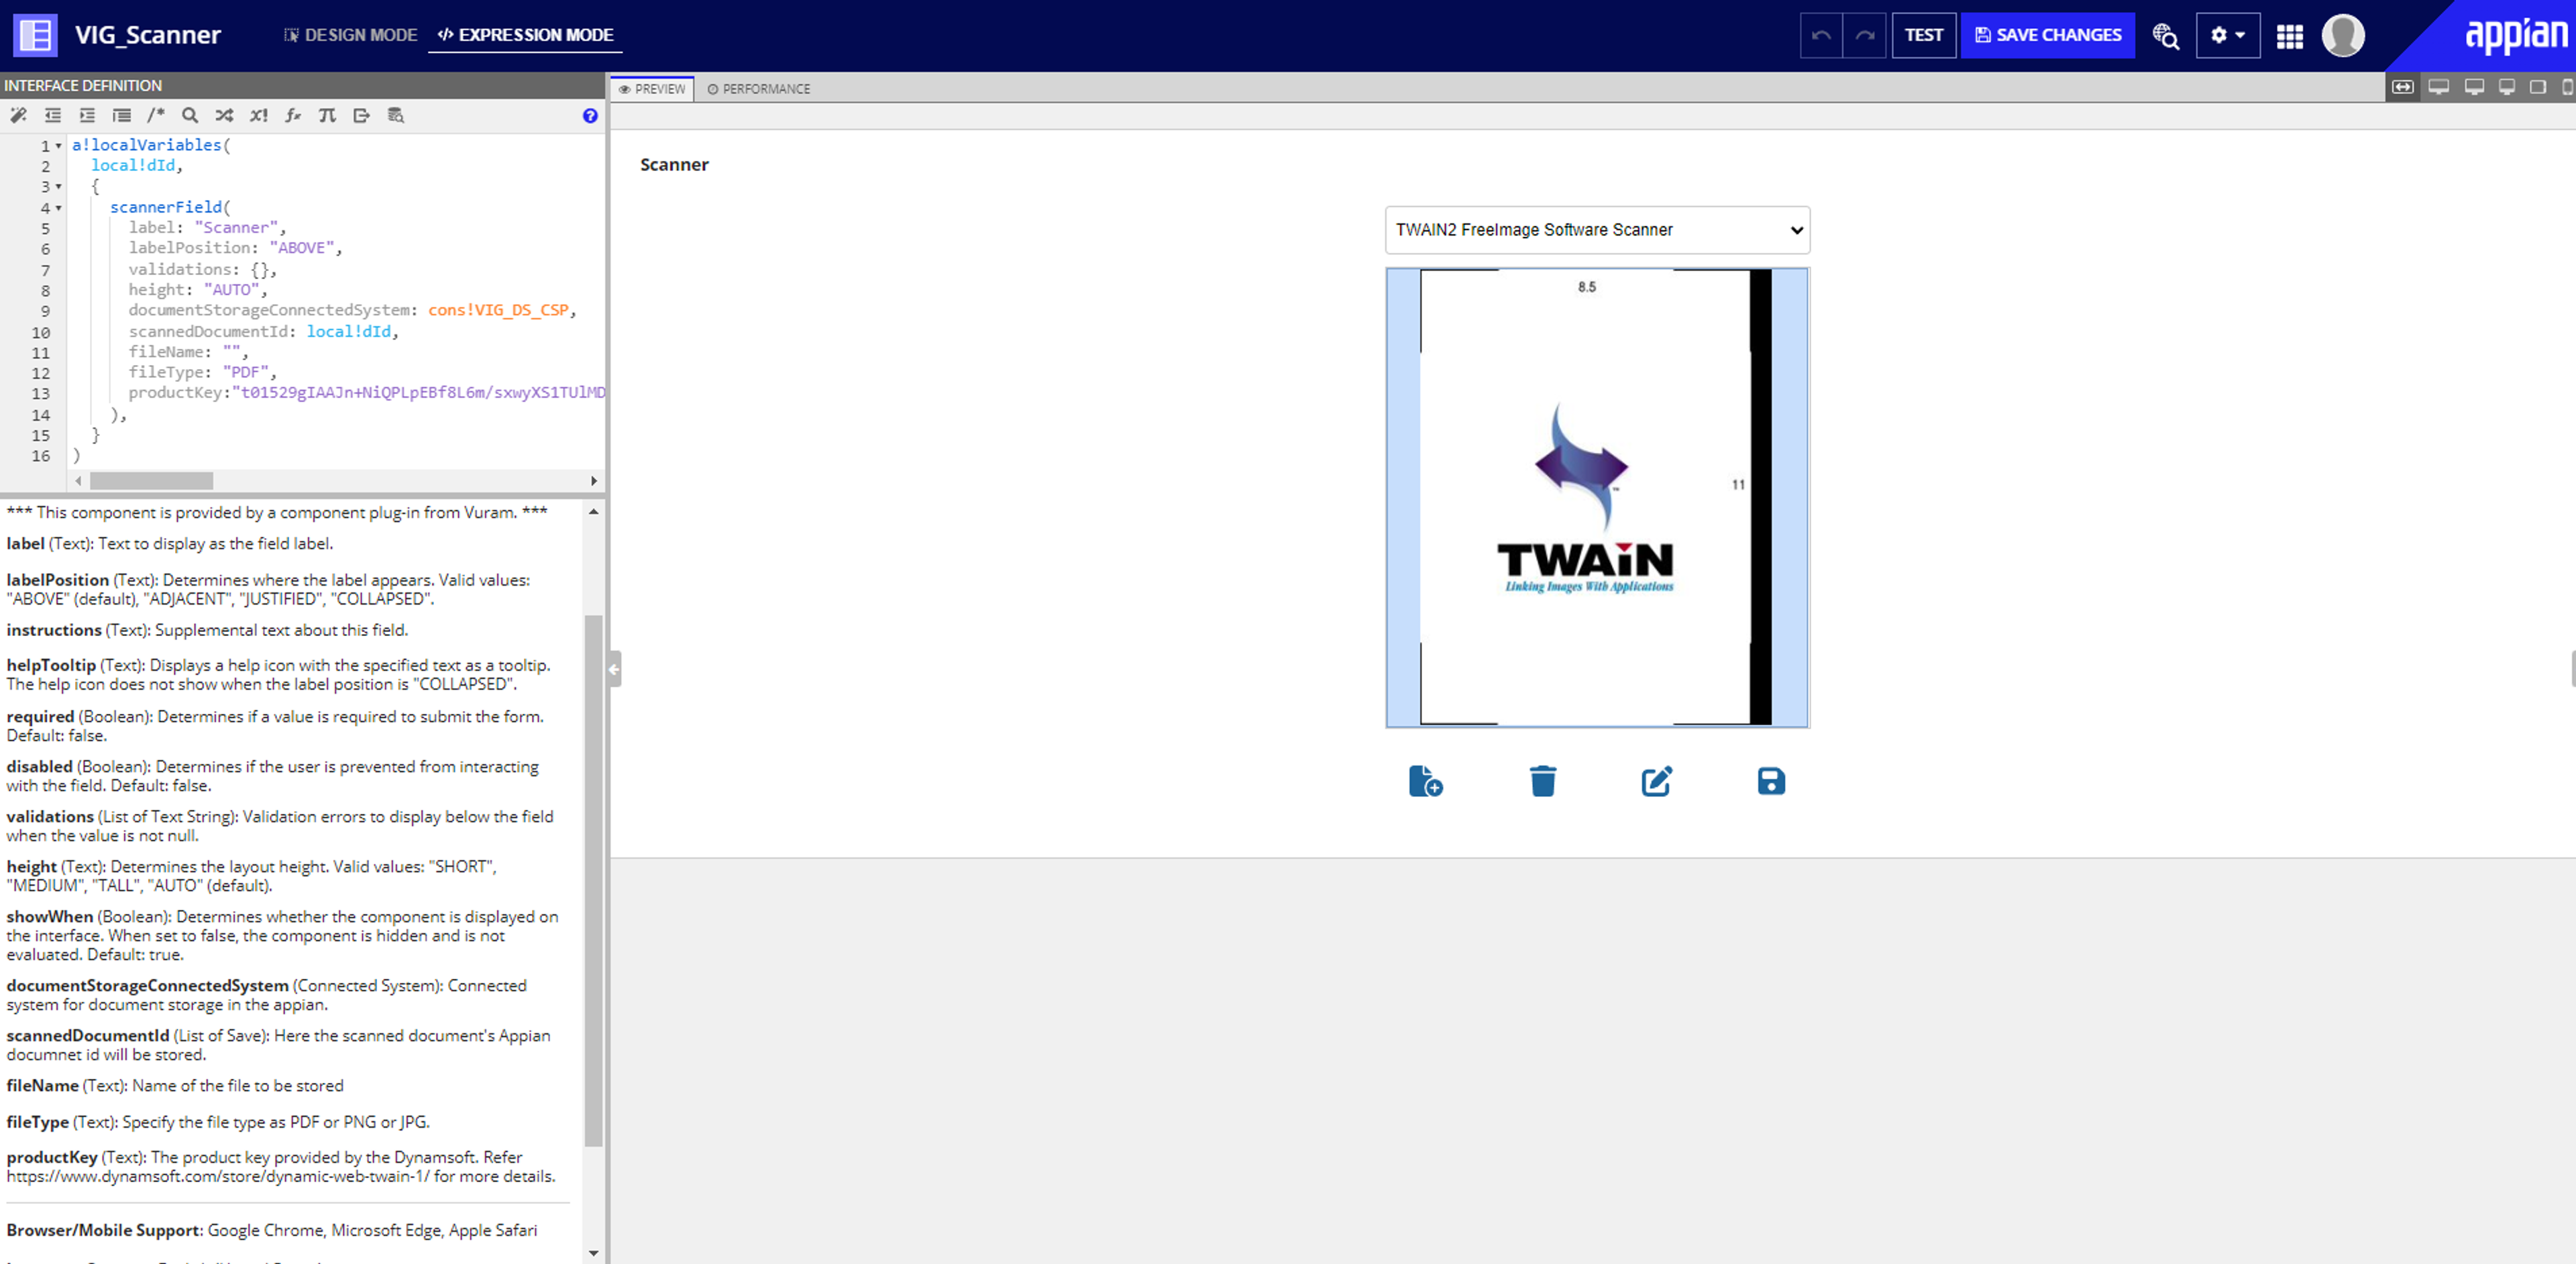Open the gear settings dropdown menu

pos(2227,35)
